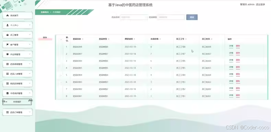Click the person icon for 个人中心
This screenshot has width=271, height=132.
click(8, 25)
